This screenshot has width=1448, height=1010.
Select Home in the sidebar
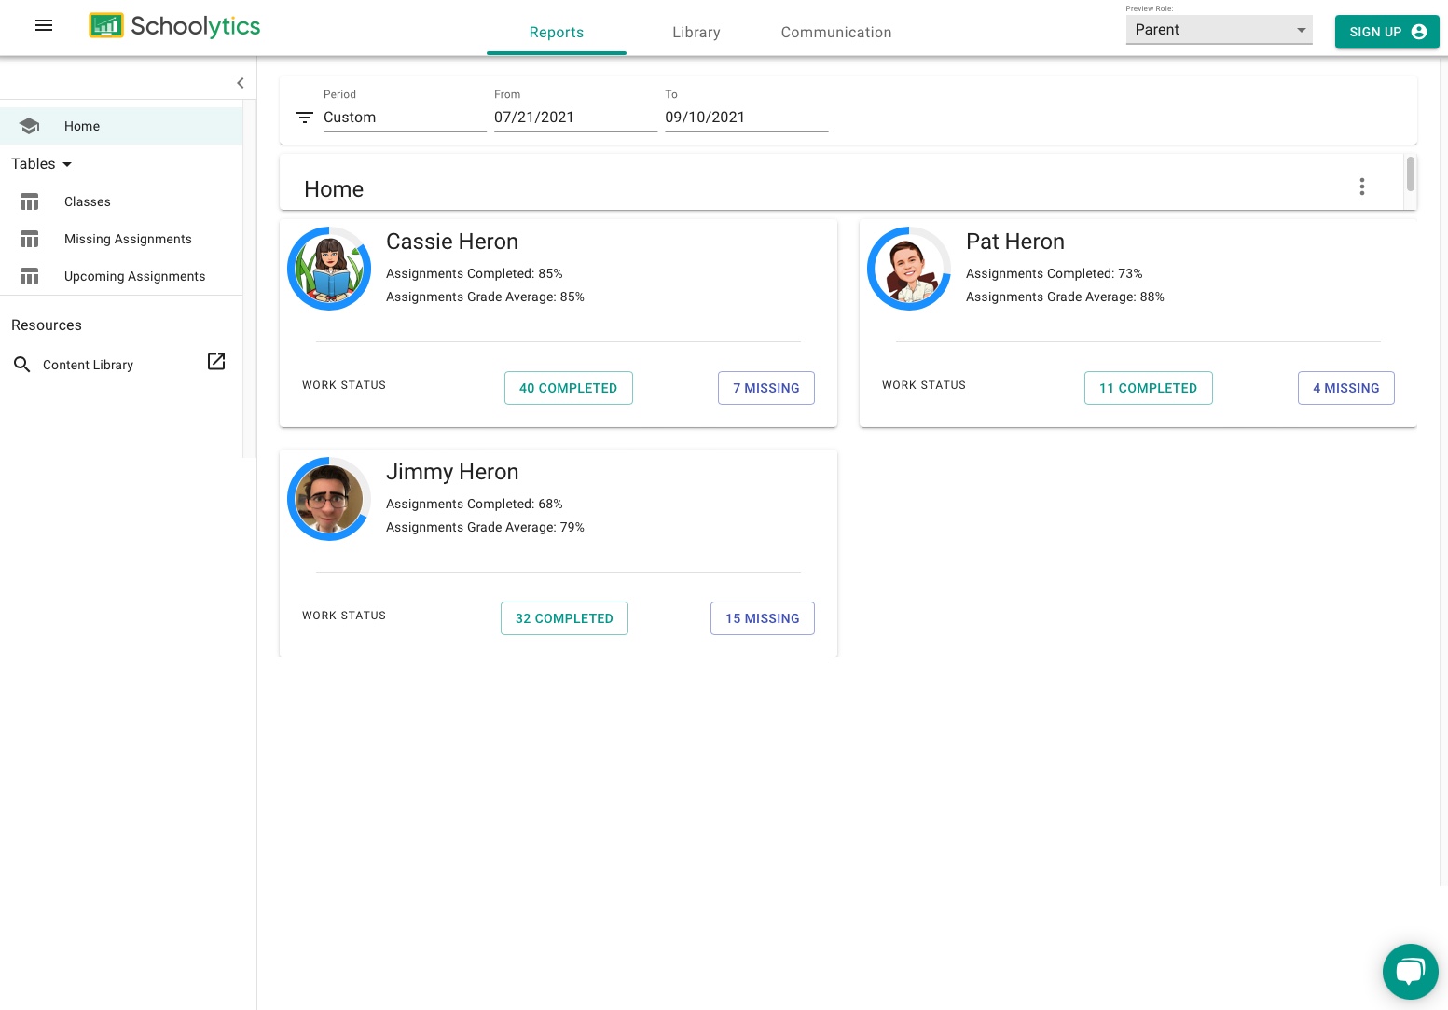(121, 126)
